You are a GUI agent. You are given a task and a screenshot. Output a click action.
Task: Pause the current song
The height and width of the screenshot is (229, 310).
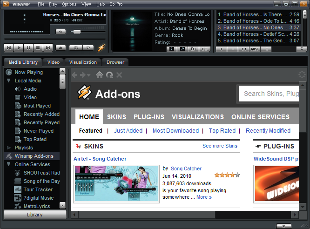tap(28, 48)
